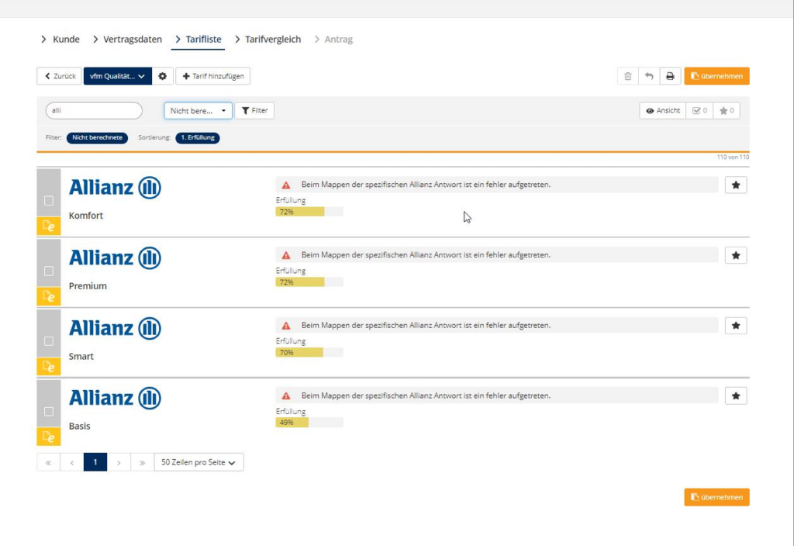The image size is (794, 546).
Task: Click Tarif hinzufügen button
Action: 213,76
